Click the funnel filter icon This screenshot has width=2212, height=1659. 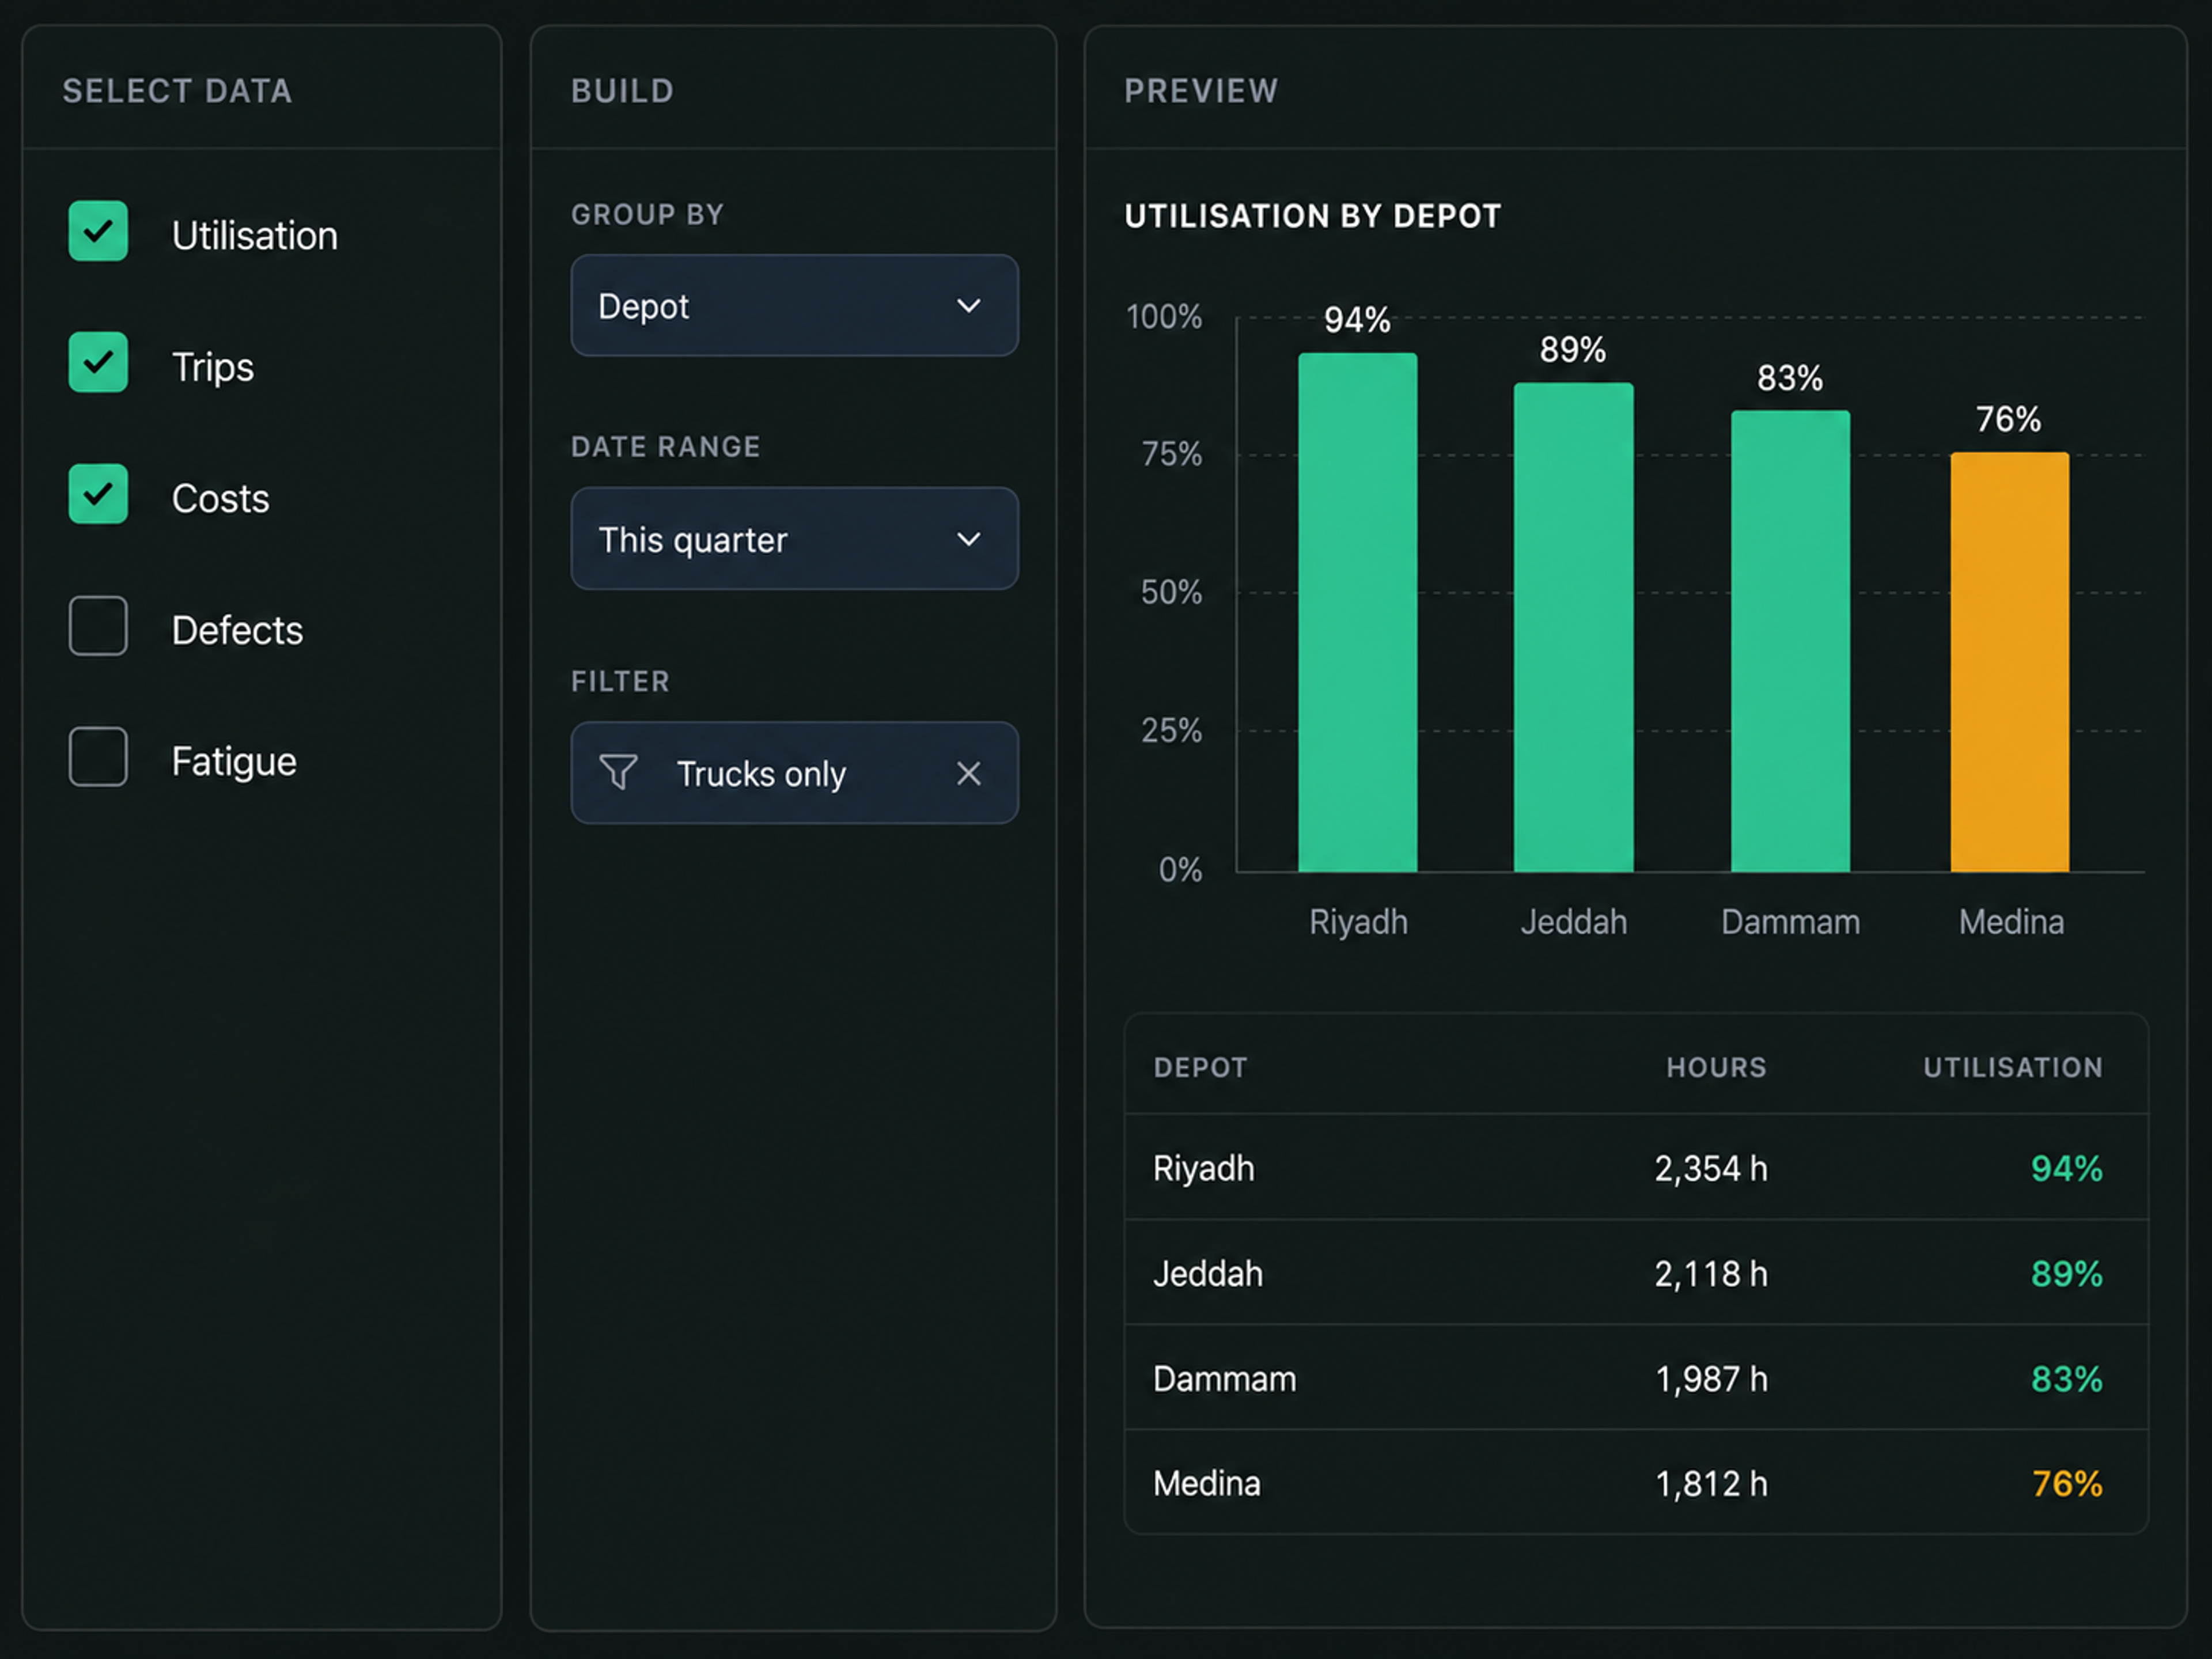click(618, 772)
